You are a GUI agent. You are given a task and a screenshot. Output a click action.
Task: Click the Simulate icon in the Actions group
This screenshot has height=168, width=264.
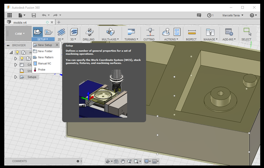(166, 32)
